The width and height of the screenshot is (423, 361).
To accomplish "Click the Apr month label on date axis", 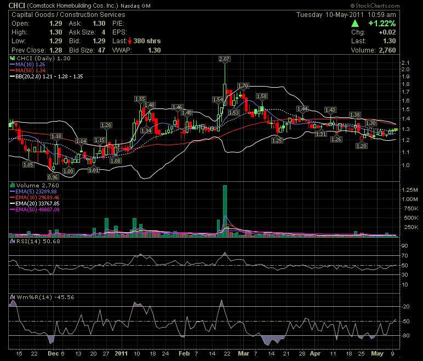I will click(315, 353).
